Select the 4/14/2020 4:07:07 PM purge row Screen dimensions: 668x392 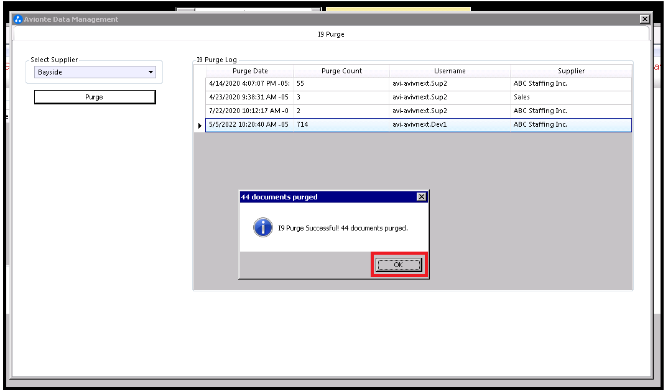[419, 84]
